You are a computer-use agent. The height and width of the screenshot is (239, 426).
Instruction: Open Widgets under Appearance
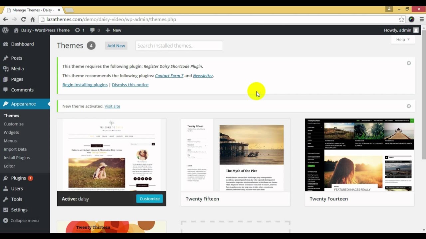click(11, 132)
